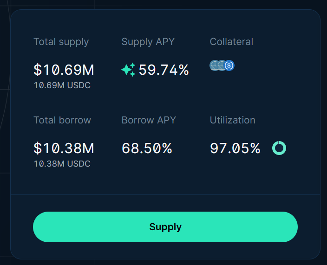Click the Supply APY label
Viewport: 327px width, 265px height.
click(148, 42)
